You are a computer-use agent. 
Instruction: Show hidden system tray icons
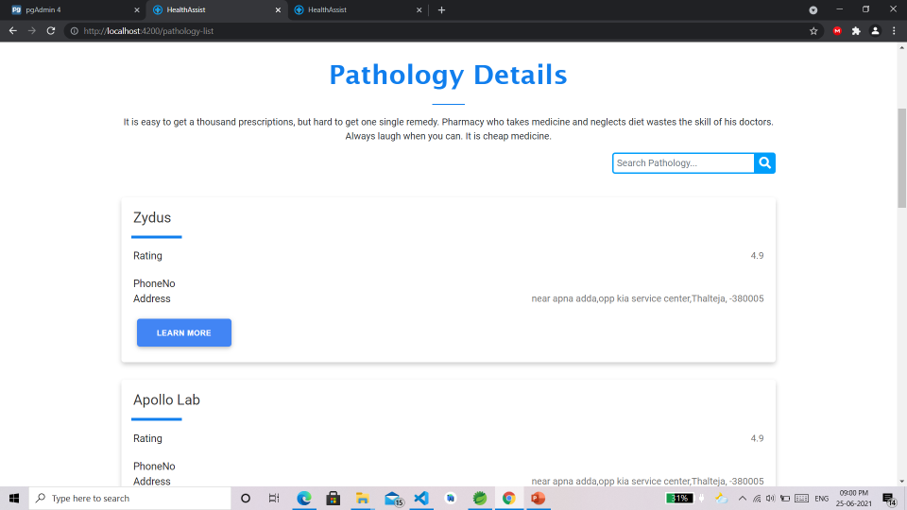[x=743, y=498]
